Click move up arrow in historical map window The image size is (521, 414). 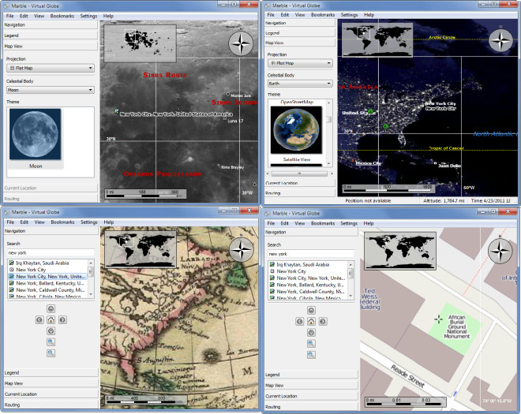pyautogui.click(x=51, y=309)
